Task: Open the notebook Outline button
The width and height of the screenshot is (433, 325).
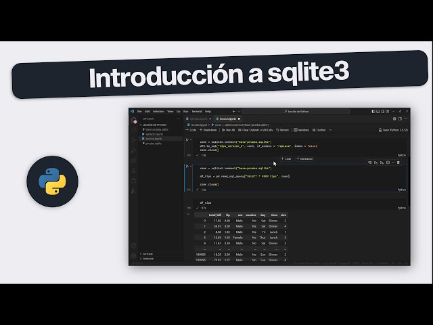Action: point(319,130)
